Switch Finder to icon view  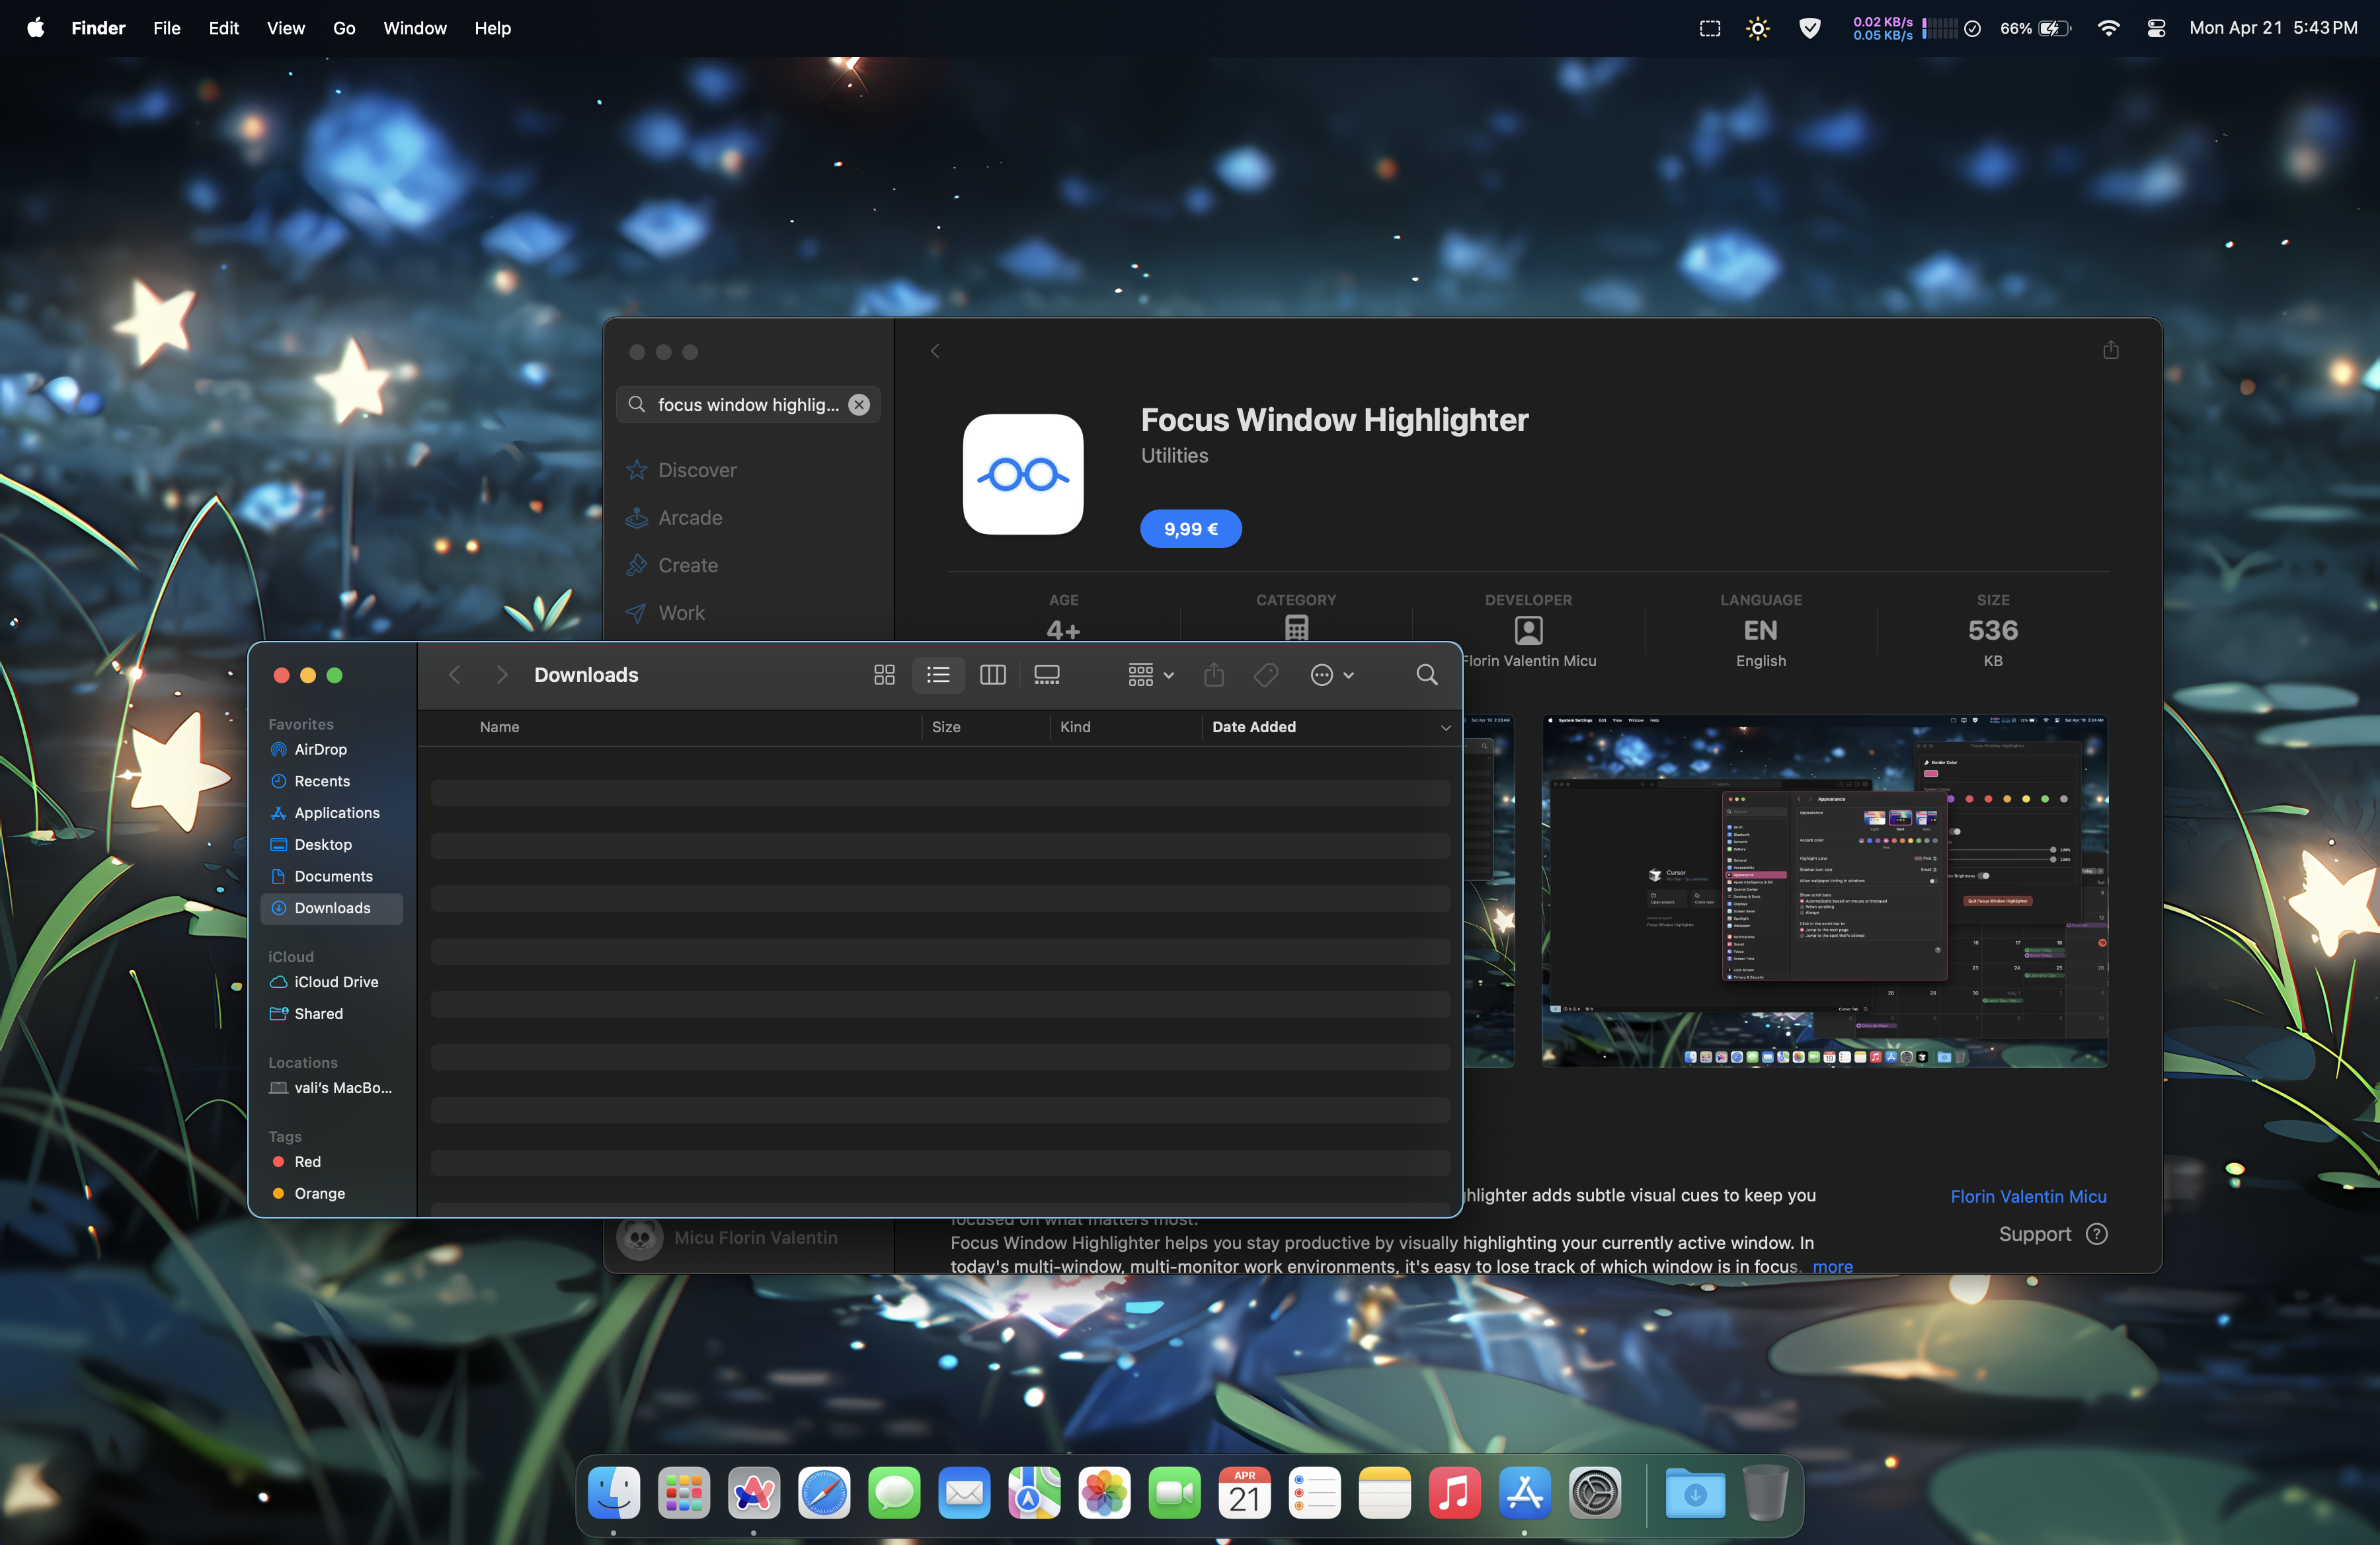click(884, 675)
